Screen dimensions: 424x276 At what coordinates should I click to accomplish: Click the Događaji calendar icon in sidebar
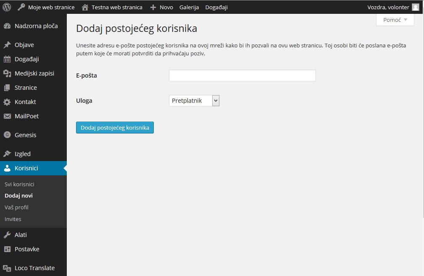(7, 59)
